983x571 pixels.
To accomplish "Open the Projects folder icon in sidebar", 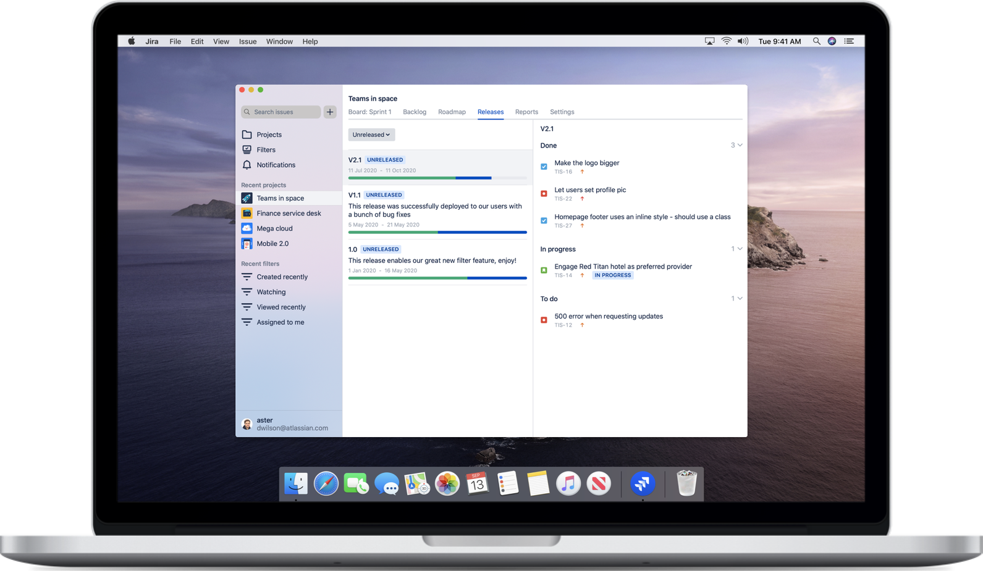I will [247, 135].
